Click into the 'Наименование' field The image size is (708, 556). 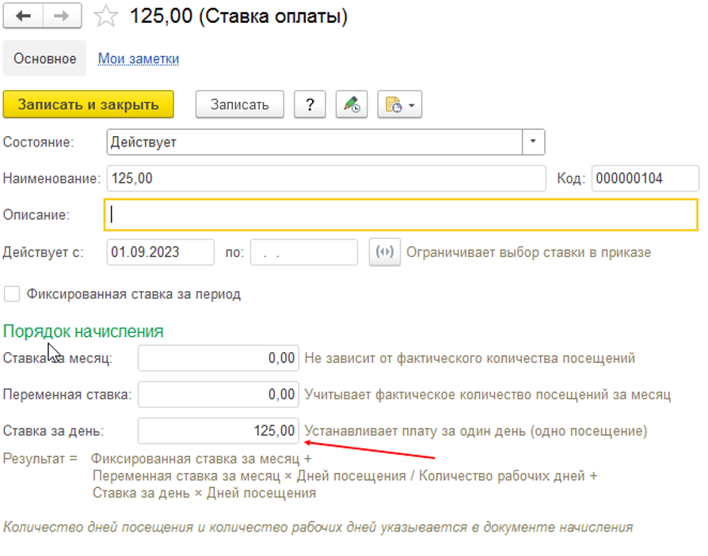pos(325,179)
